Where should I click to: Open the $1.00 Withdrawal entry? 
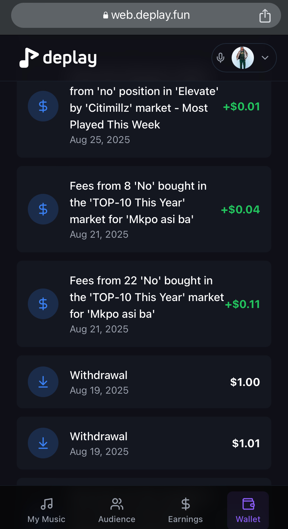point(144,382)
